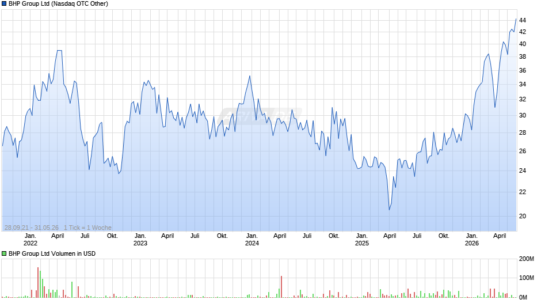Viewport: 541px width, 303px height.
Task: Click the green volume legend square
Action: pos(4,253)
